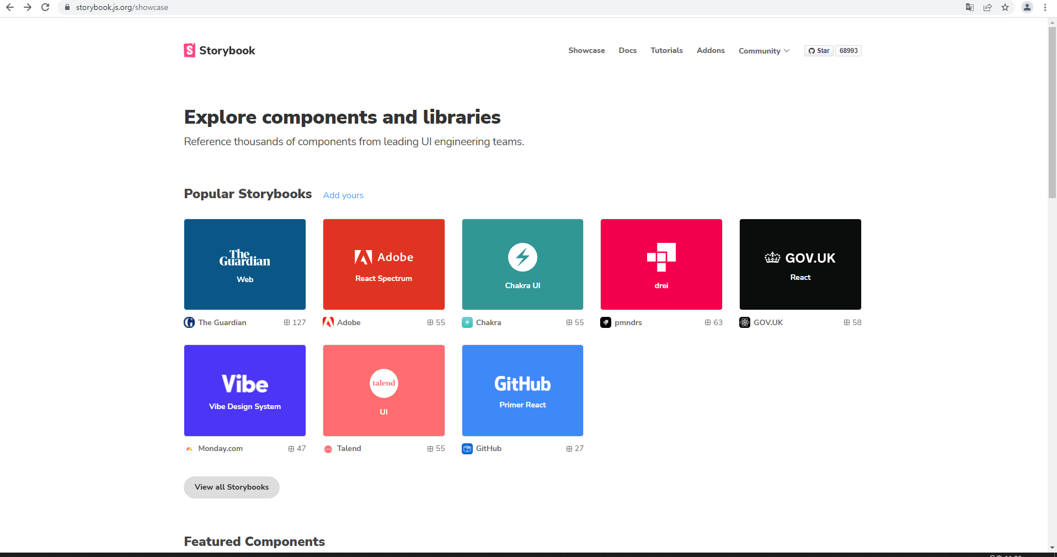The width and height of the screenshot is (1057, 557).
Task: Click the page vertical scrollbar thumb
Action: tap(1052, 113)
